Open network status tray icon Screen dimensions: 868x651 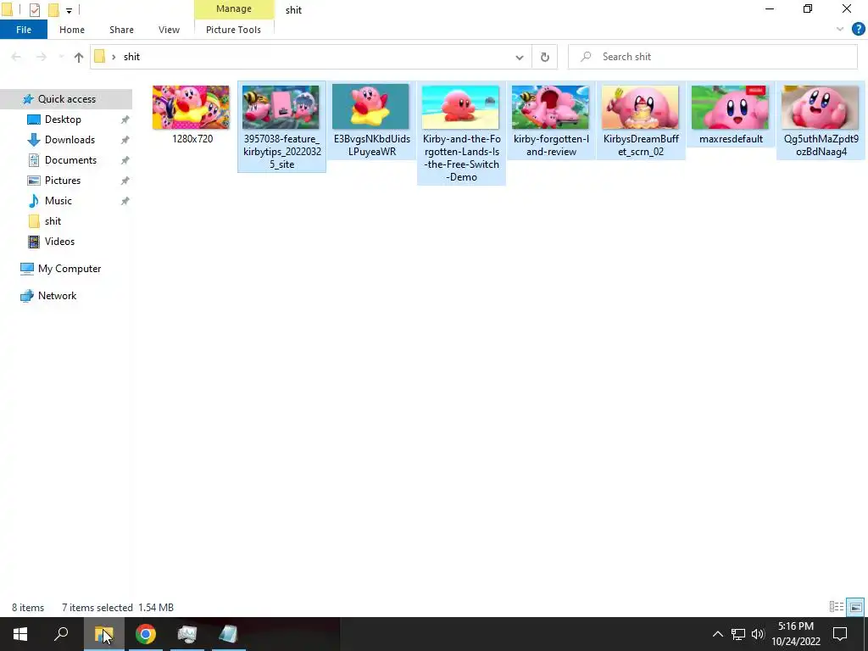tap(738, 634)
